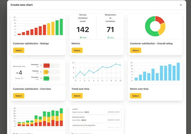Click the yellow Passives percentage bar
The width and height of the screenshot is (191, 134).
click(x=46, y=72)
